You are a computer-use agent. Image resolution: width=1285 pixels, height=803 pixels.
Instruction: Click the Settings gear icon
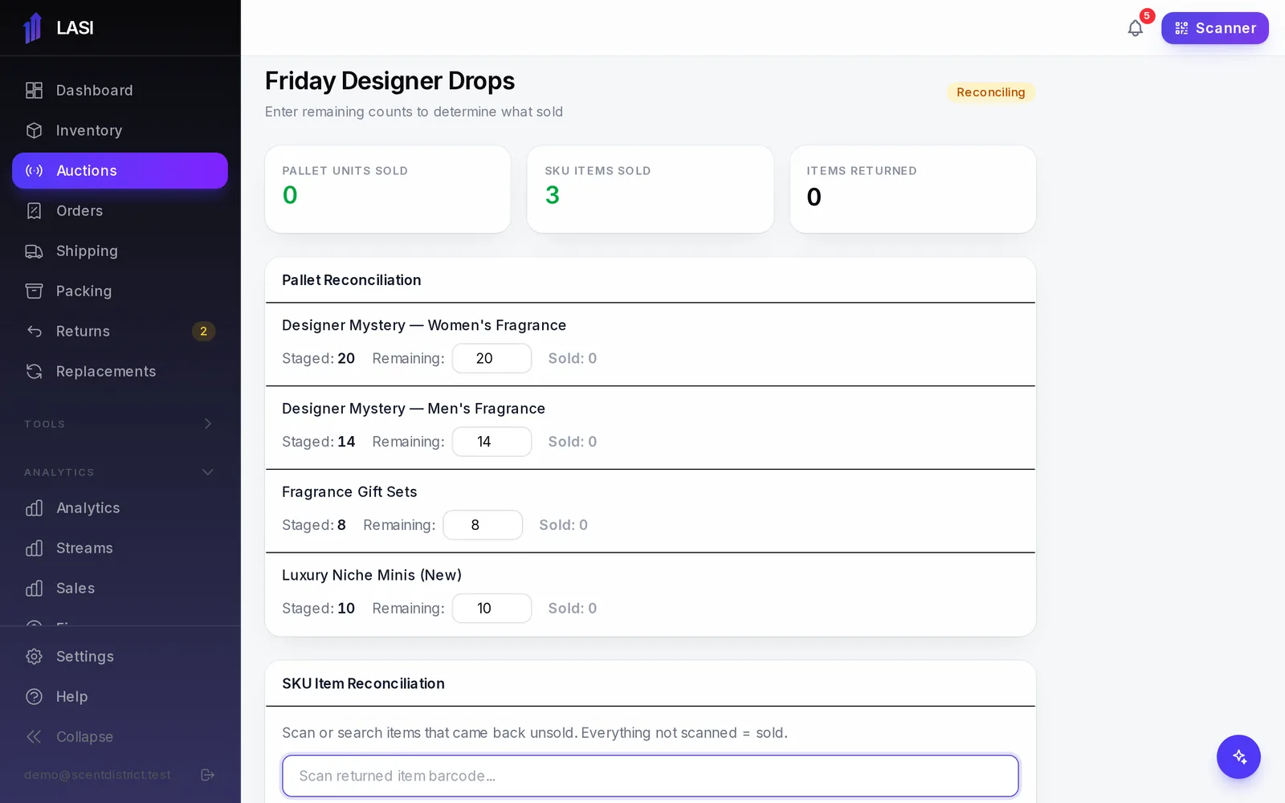pos(34,656)
